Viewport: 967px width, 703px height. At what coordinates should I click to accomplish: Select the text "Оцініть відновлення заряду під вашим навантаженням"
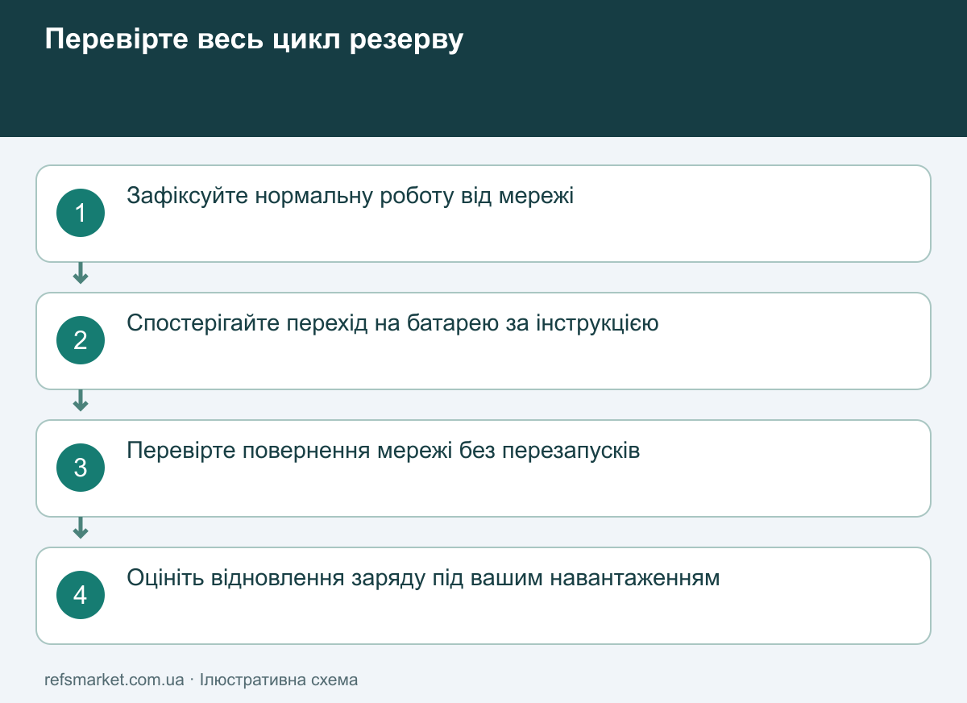423,578
